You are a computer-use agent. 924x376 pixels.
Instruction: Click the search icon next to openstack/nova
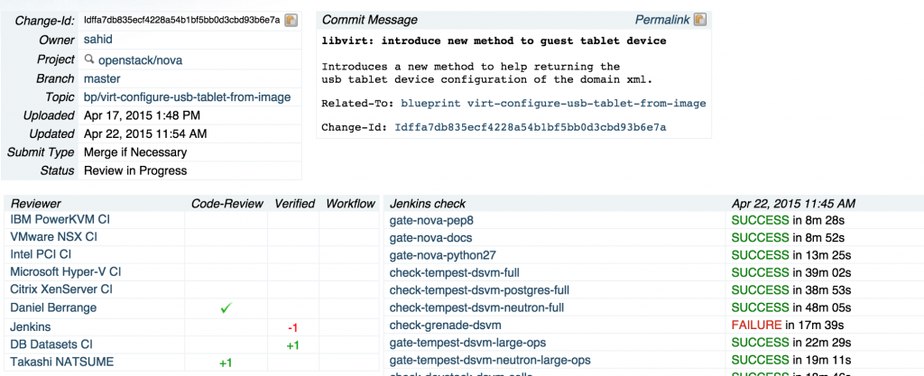(89, 60)
